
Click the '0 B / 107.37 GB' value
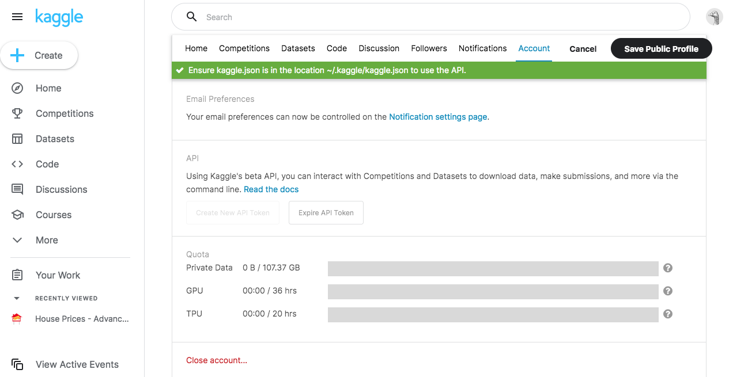tap(271, 268)
